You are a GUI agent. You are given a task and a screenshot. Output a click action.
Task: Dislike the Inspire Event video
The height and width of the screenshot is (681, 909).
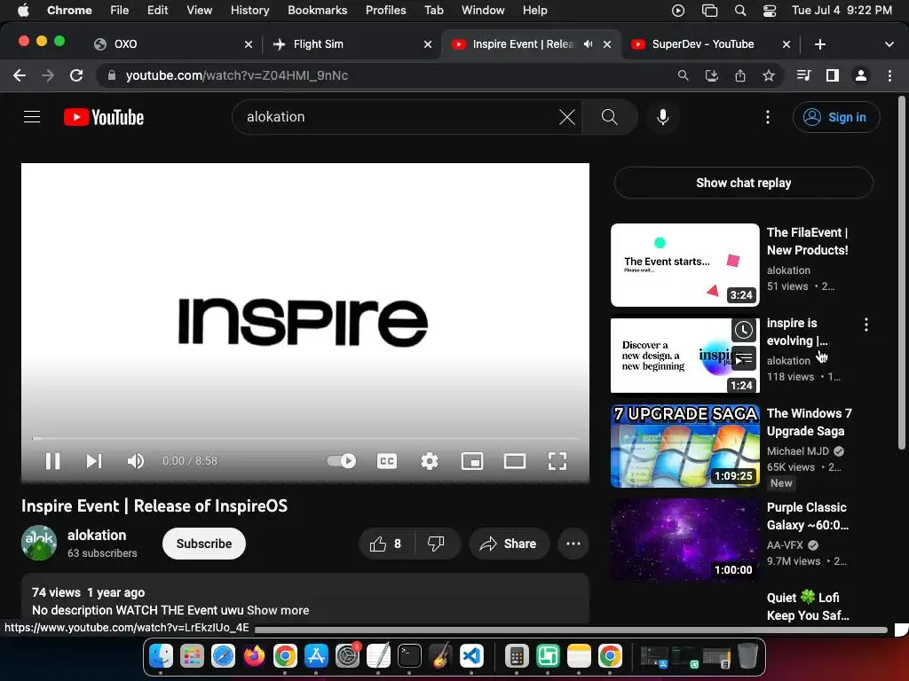[436, 544]
